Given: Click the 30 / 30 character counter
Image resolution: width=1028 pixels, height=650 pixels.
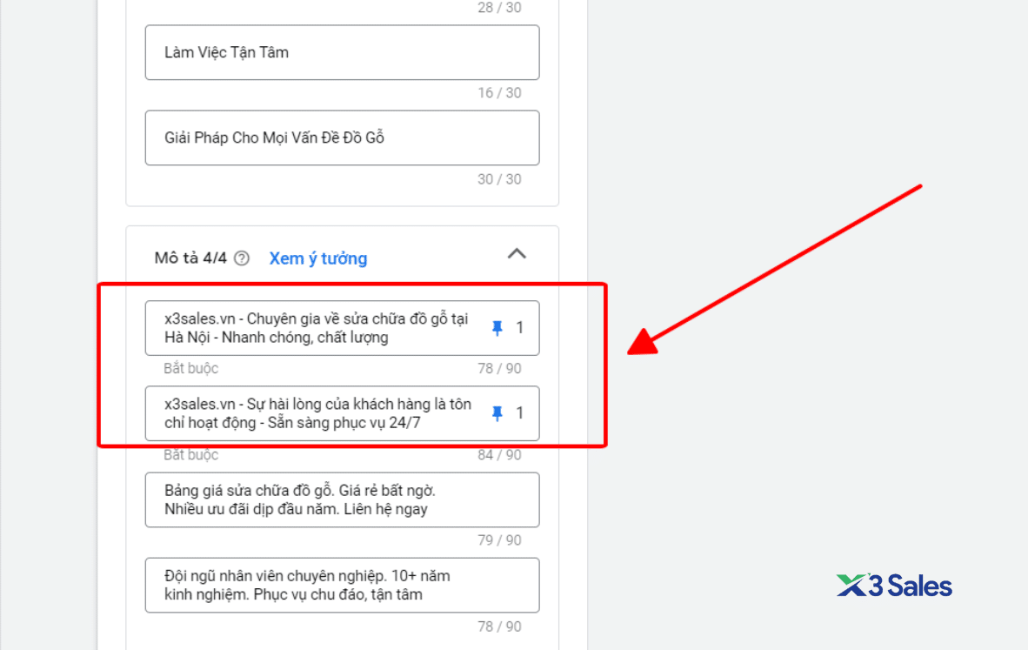Looking at the screenshot, I should (499, 179).
